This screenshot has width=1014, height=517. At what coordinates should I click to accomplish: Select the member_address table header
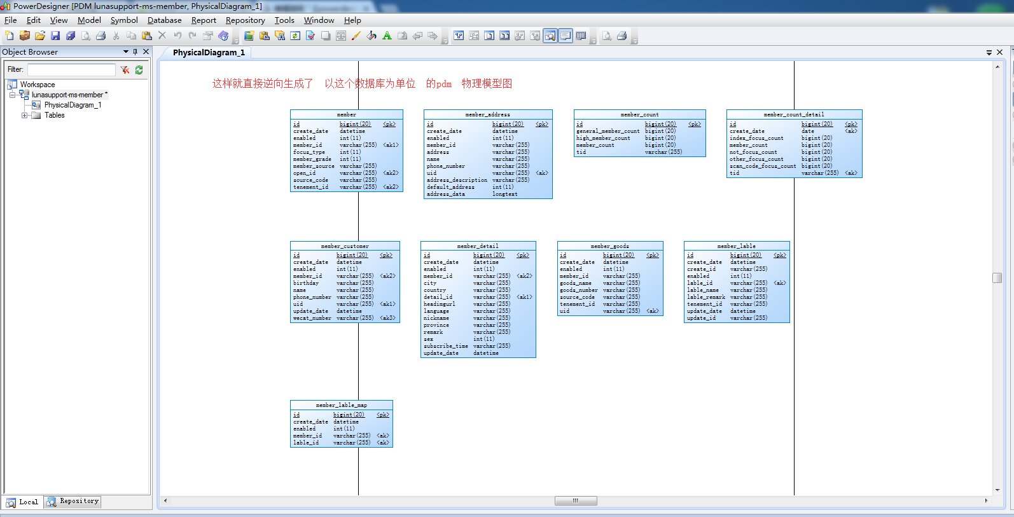[488, 114]
